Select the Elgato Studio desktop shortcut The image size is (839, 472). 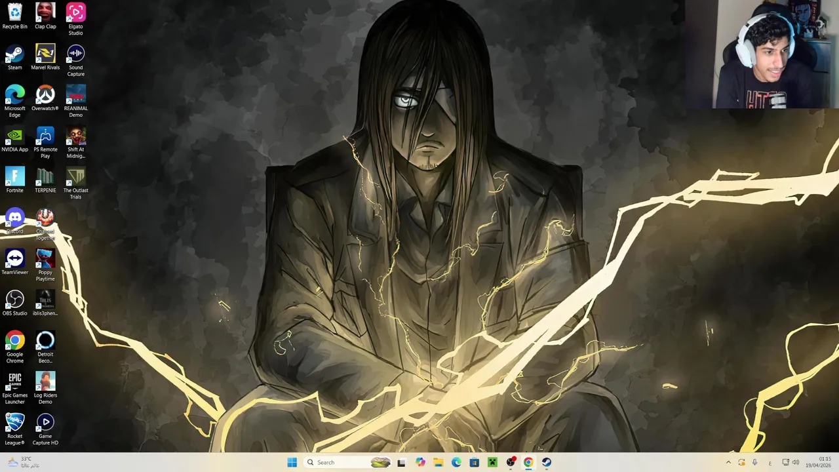[x=75, y=20]
